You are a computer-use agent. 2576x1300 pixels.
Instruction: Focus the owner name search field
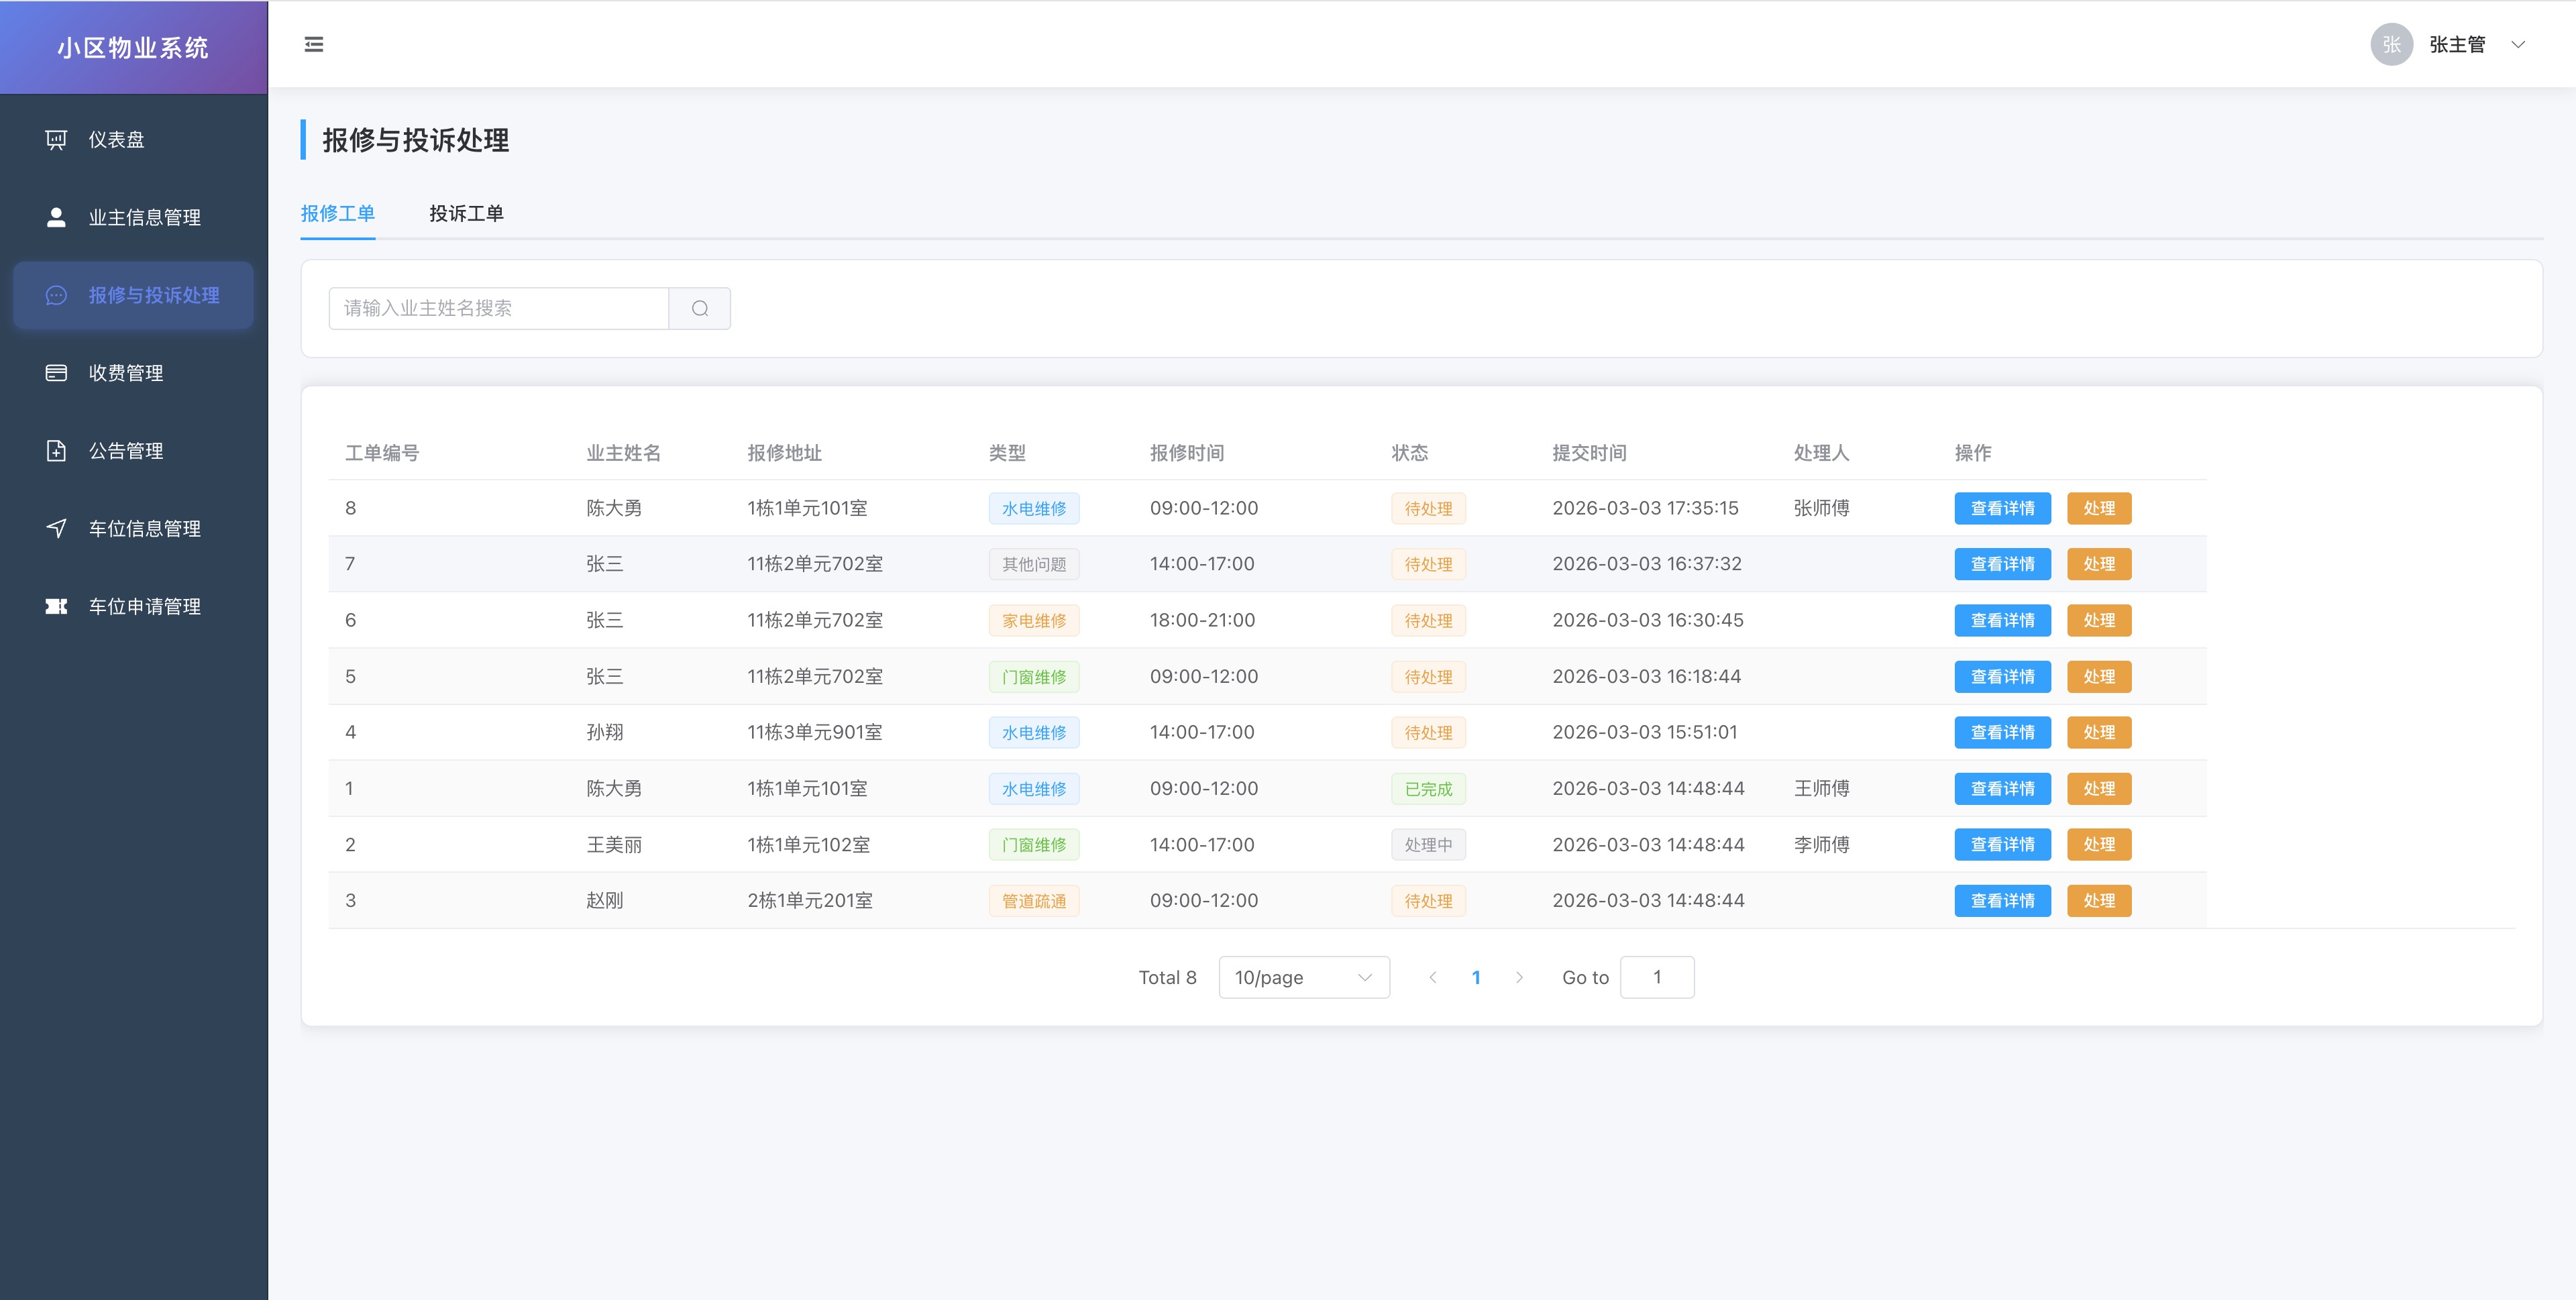coord(499,308)
